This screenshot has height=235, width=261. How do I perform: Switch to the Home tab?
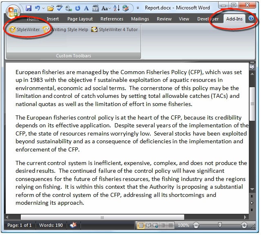33,19
